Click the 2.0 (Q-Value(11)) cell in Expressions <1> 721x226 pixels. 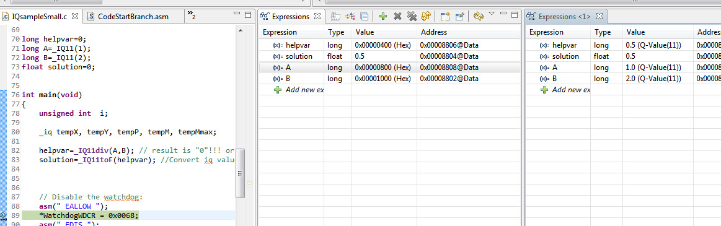point(653,79)
